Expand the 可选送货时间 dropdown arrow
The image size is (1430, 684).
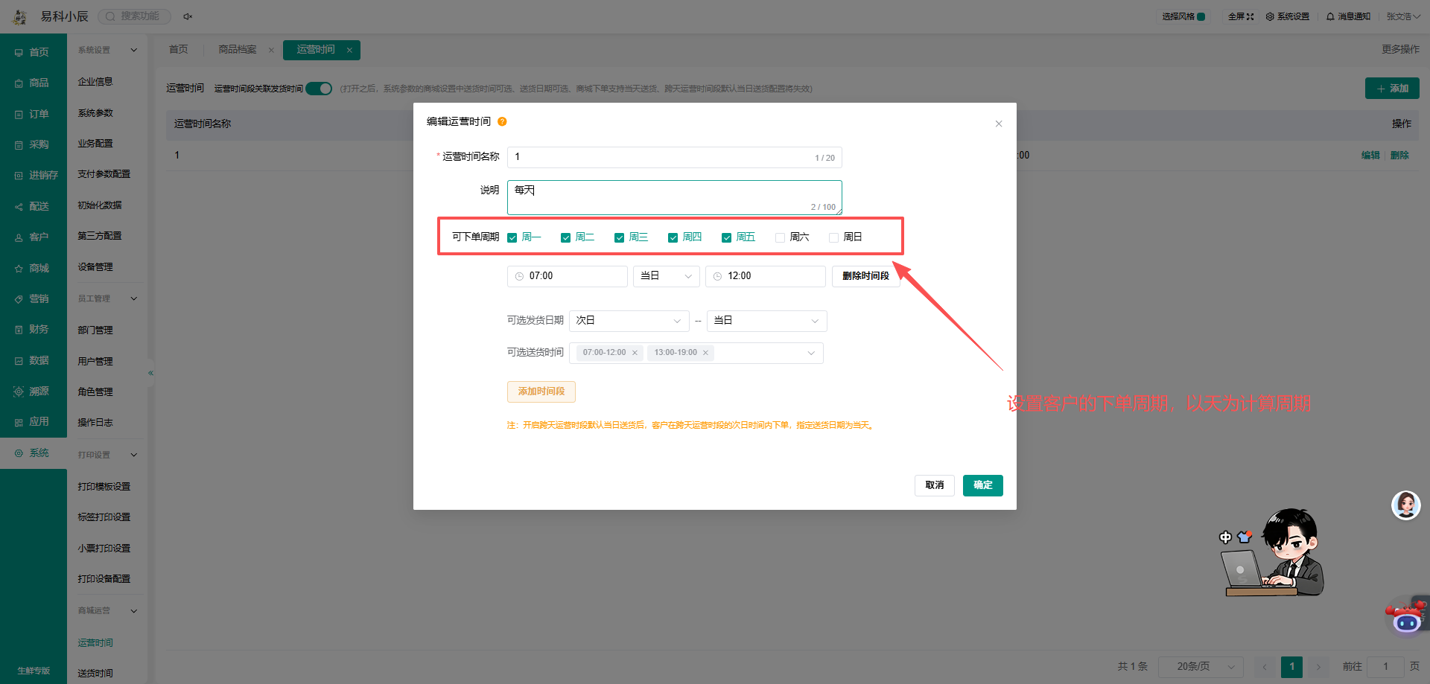coord(811,353)
